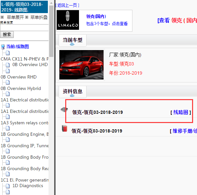This screenshot has height=195, width=197.
Task: Select the 资料信息 tab
Action: 72,92
